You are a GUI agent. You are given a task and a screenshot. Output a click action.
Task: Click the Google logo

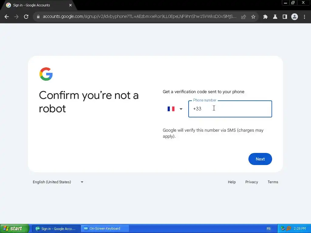coord(46,74)
